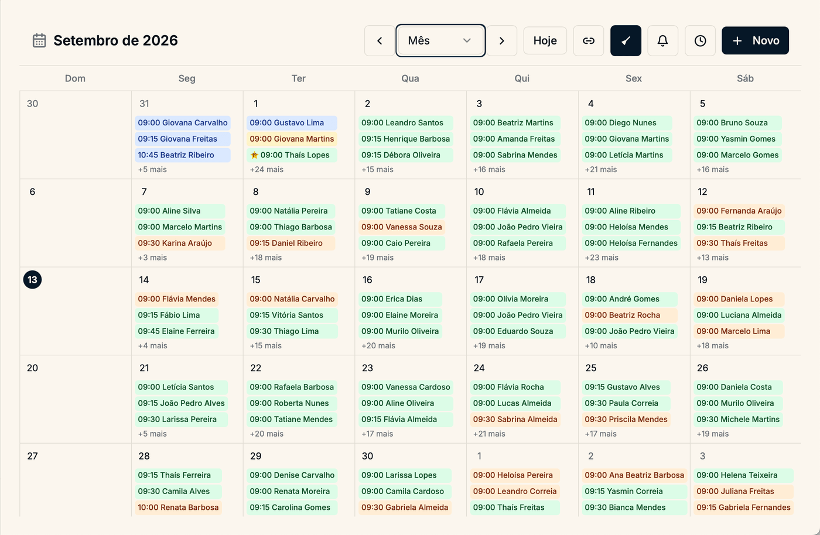Click 09:30 Michele Martins appointment

738,419
